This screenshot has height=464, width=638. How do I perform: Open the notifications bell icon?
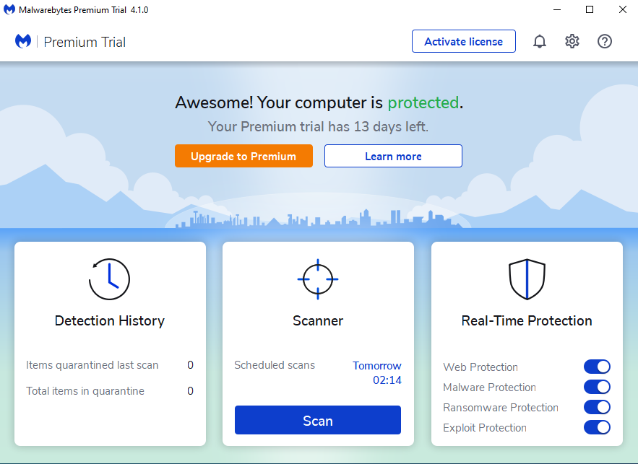click(x=540, y=42)
